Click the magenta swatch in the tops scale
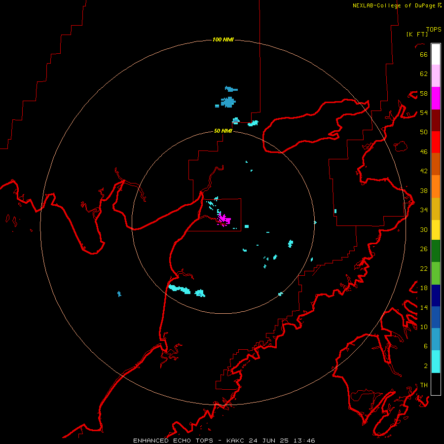This screenshot has height=444, width=444. (x=436, y=98)
